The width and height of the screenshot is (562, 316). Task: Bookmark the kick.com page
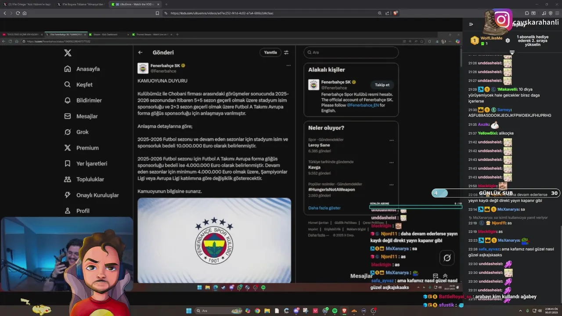pos(157,13)
